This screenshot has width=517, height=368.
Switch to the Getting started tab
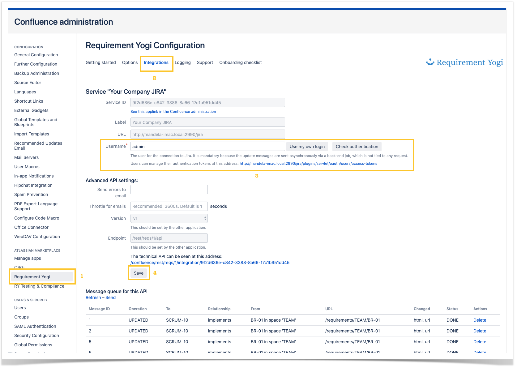(x=100, y=62)
